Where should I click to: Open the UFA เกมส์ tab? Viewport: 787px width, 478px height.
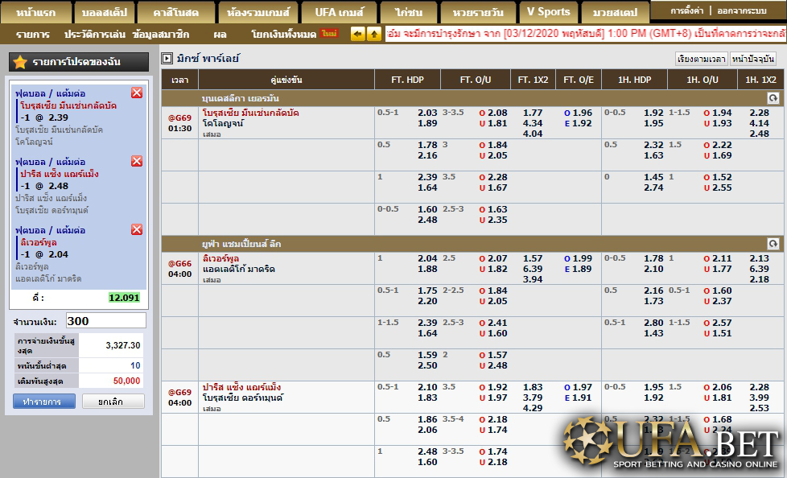(339, 12)
